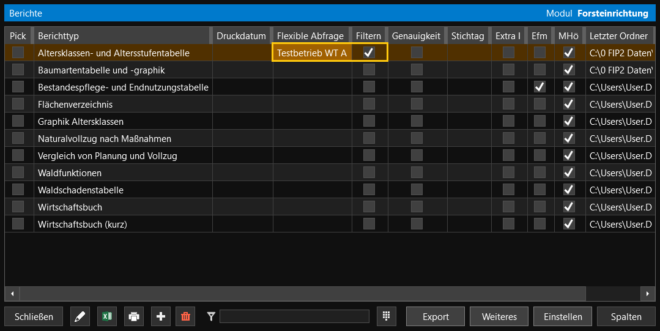Toggle Pick checkbox for Flächenverzeichnis
This screenshot has width=660, height=331.
coord(18,104)
